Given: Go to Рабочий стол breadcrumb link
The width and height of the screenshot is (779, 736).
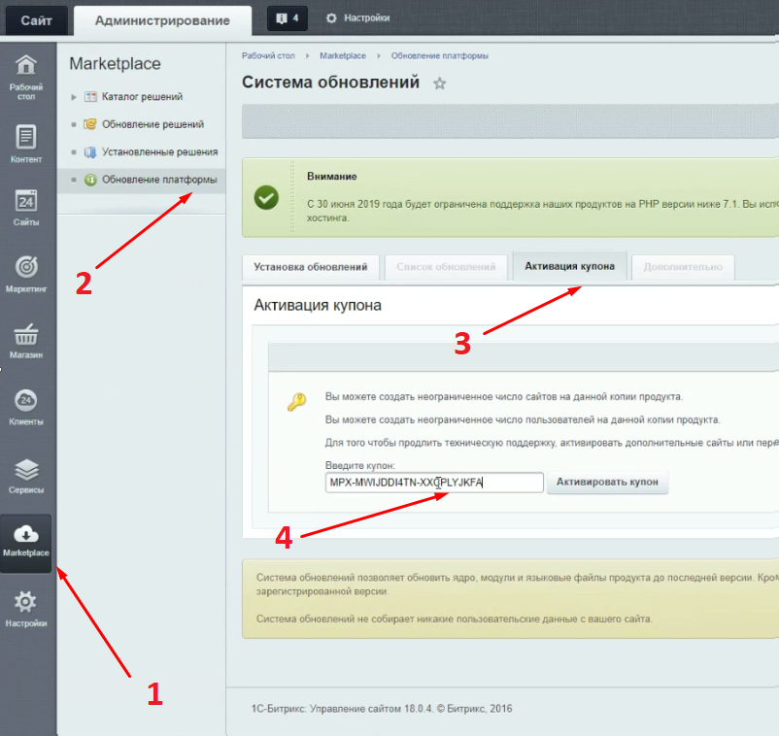Looking at the screenshot, I should point(268,55).
